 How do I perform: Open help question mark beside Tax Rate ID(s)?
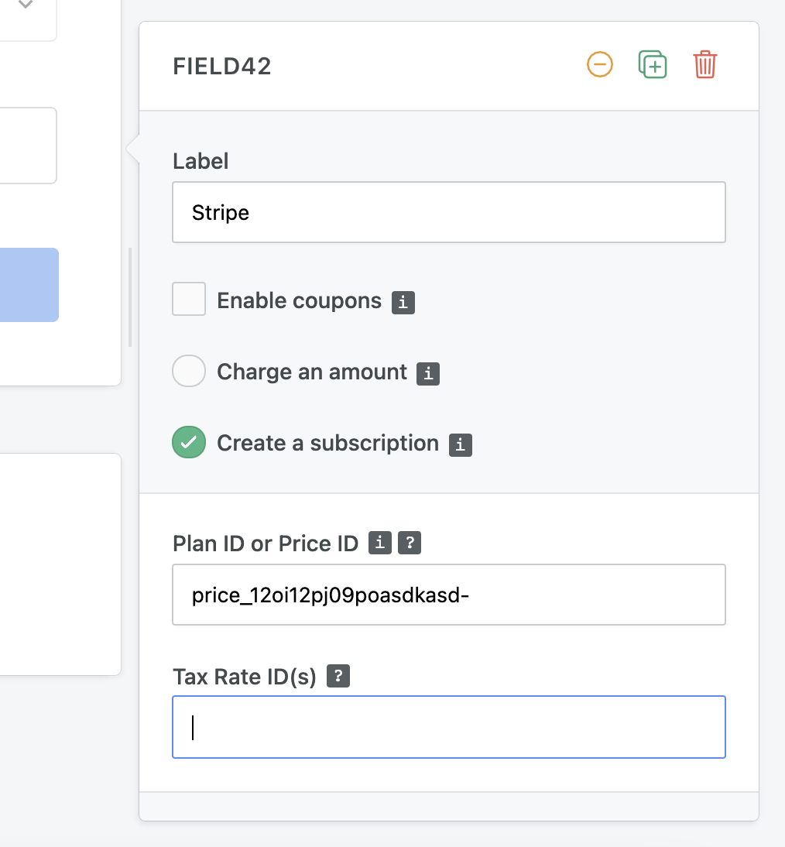338,676
